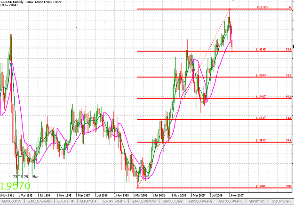
Task: Select the Fibonacci (1.8304) level label
Action: click(x=261, y=76)
